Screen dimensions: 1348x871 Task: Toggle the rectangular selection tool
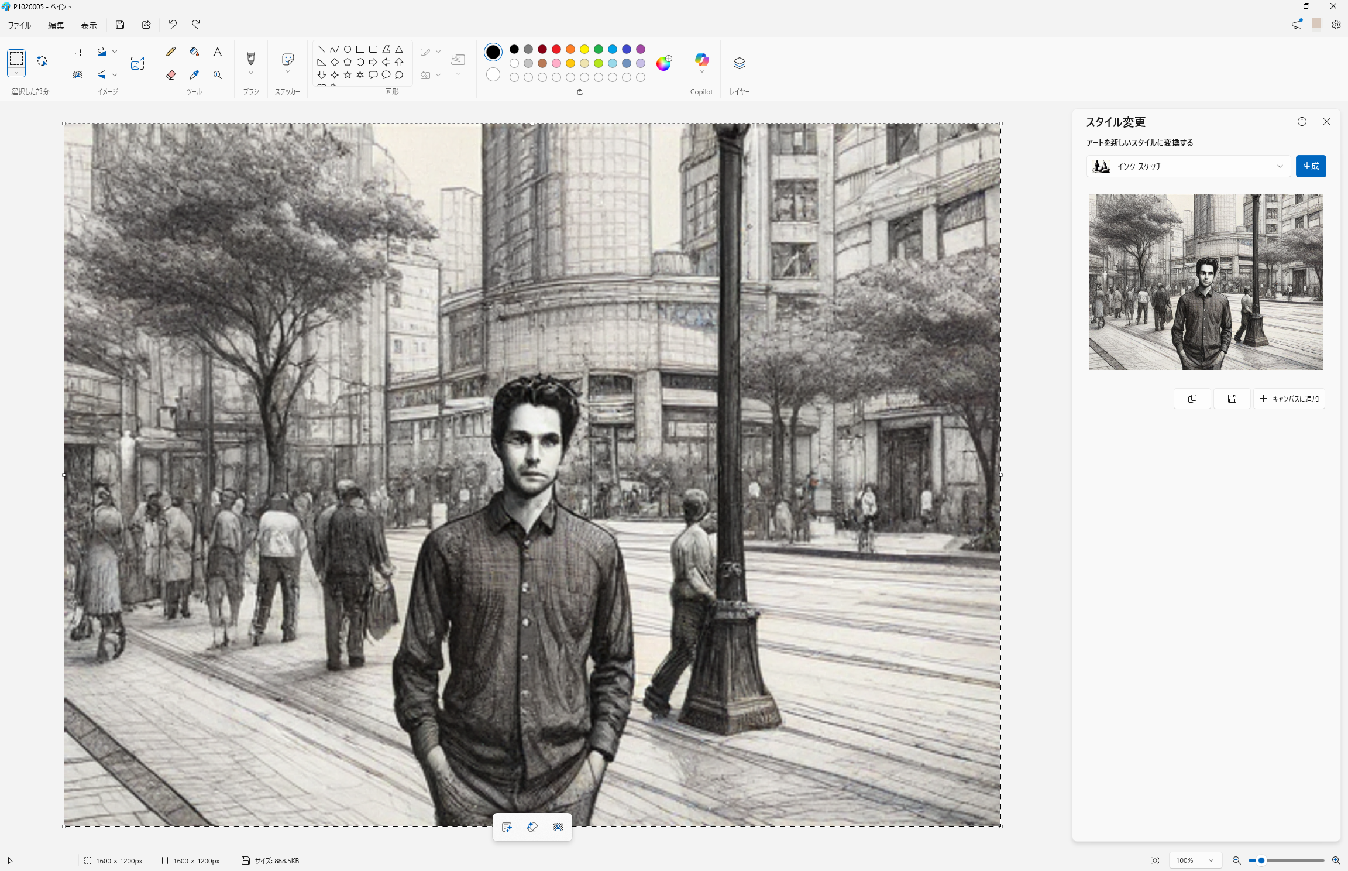16,58
